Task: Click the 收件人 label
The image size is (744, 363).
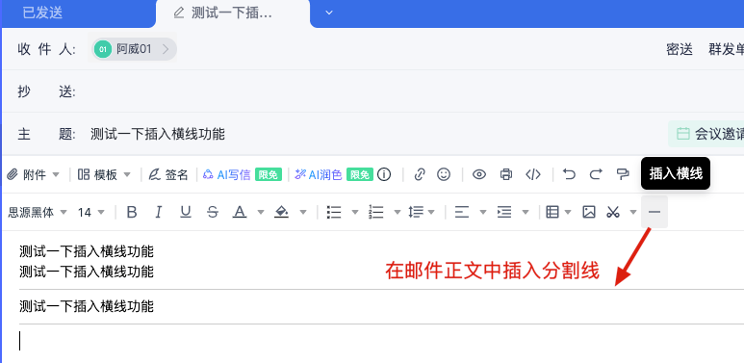Action: [x=46, y=49]
